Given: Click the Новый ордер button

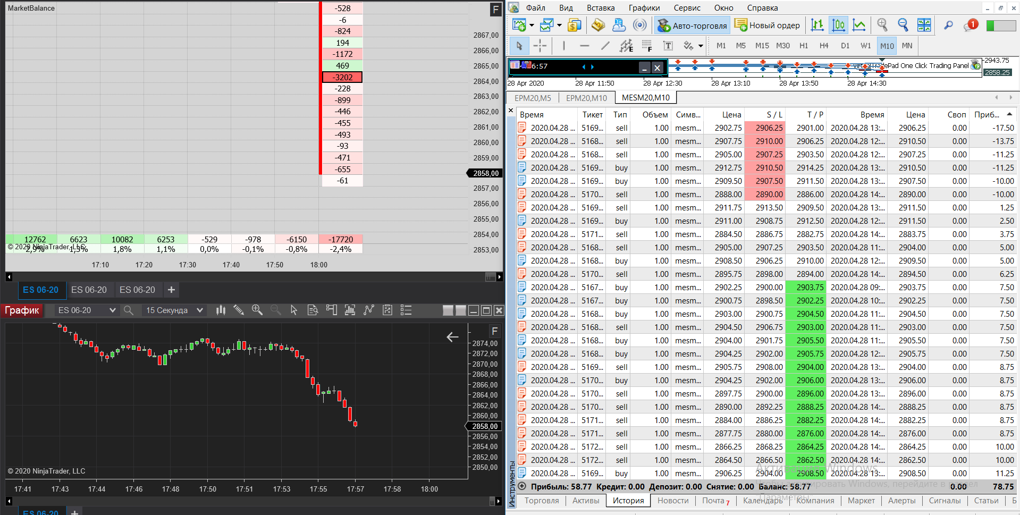Looking at the screenshot, I should 767,25.
